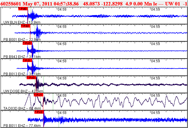Click the red pick flag on UW DOSE trace
This screenshot has height=128, width=188.
tap(31, 77)
